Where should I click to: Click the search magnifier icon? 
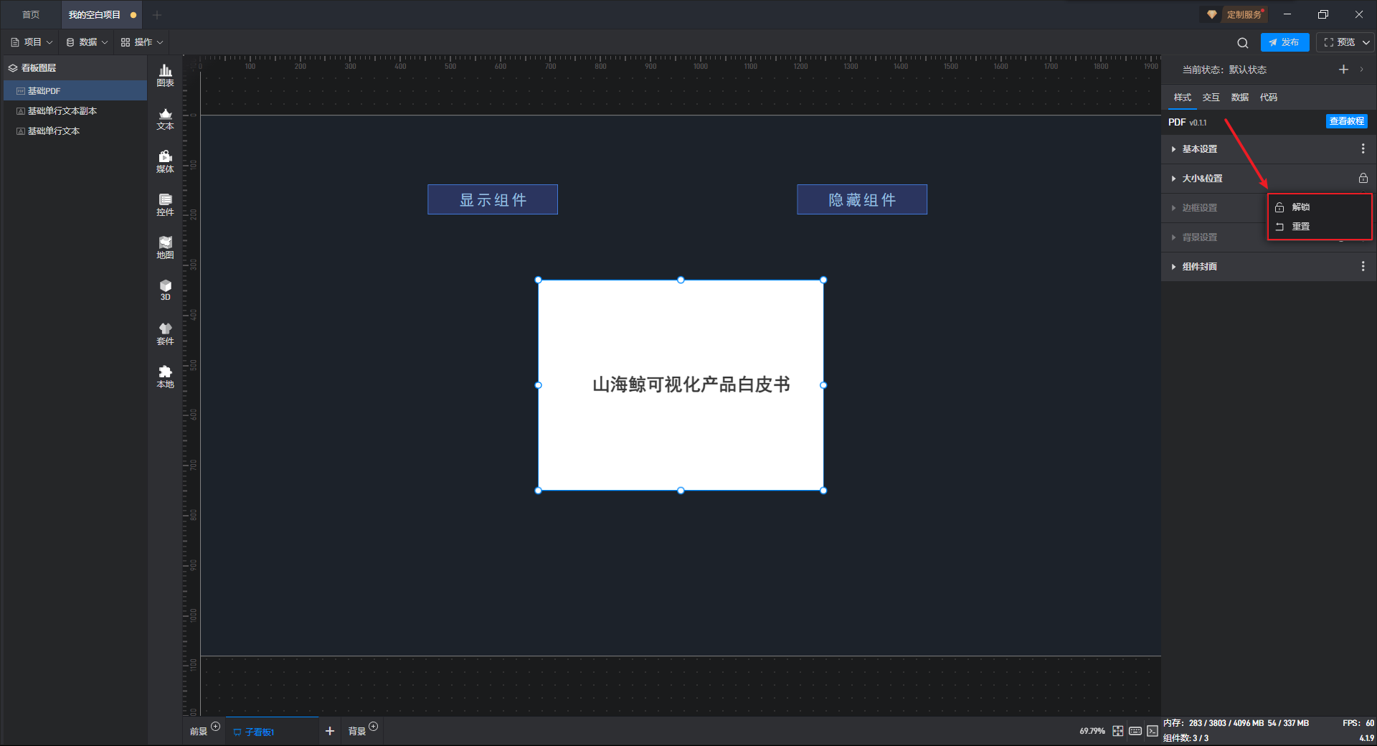(1243, 43)
